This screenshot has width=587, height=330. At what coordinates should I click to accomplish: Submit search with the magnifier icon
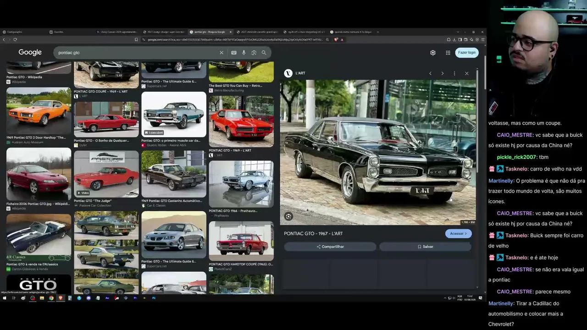click(264, 53)
